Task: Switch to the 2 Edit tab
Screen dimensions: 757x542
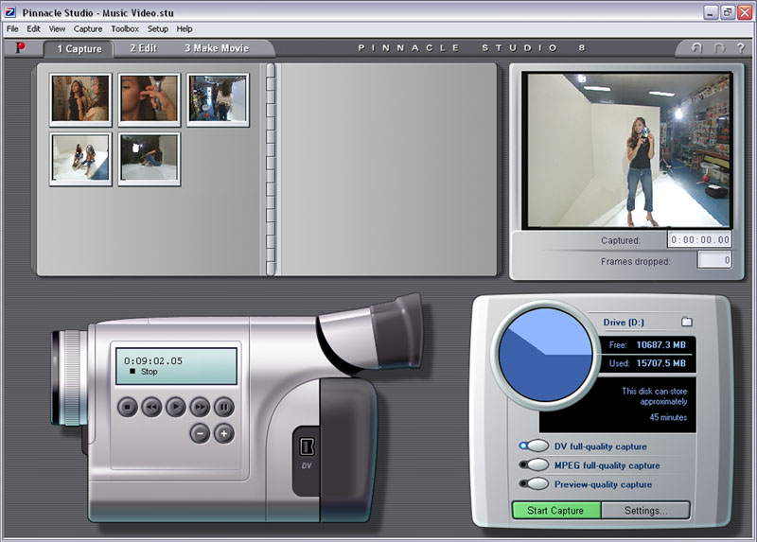Action: (143, 48)
